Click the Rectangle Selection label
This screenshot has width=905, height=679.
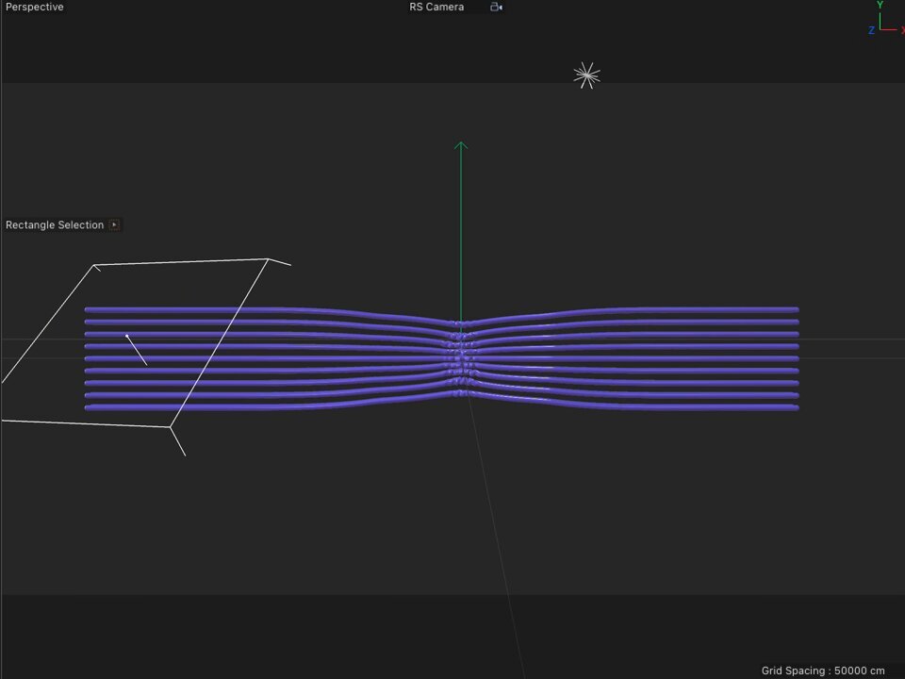click(x=55, y=224)
